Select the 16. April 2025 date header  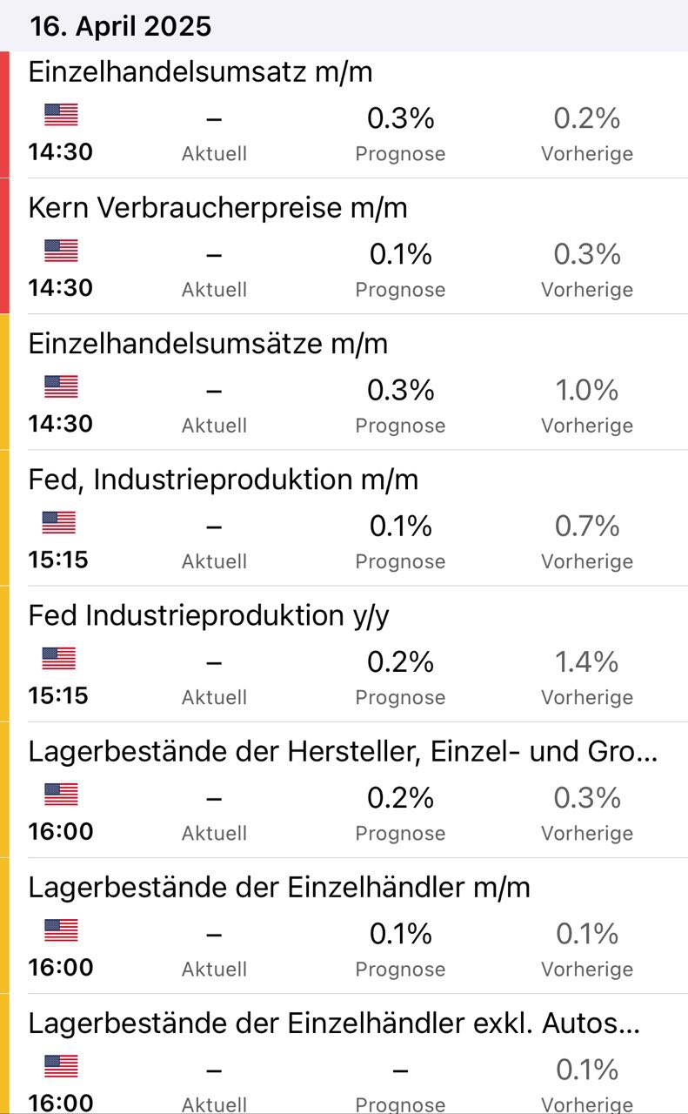click(120, 26)
